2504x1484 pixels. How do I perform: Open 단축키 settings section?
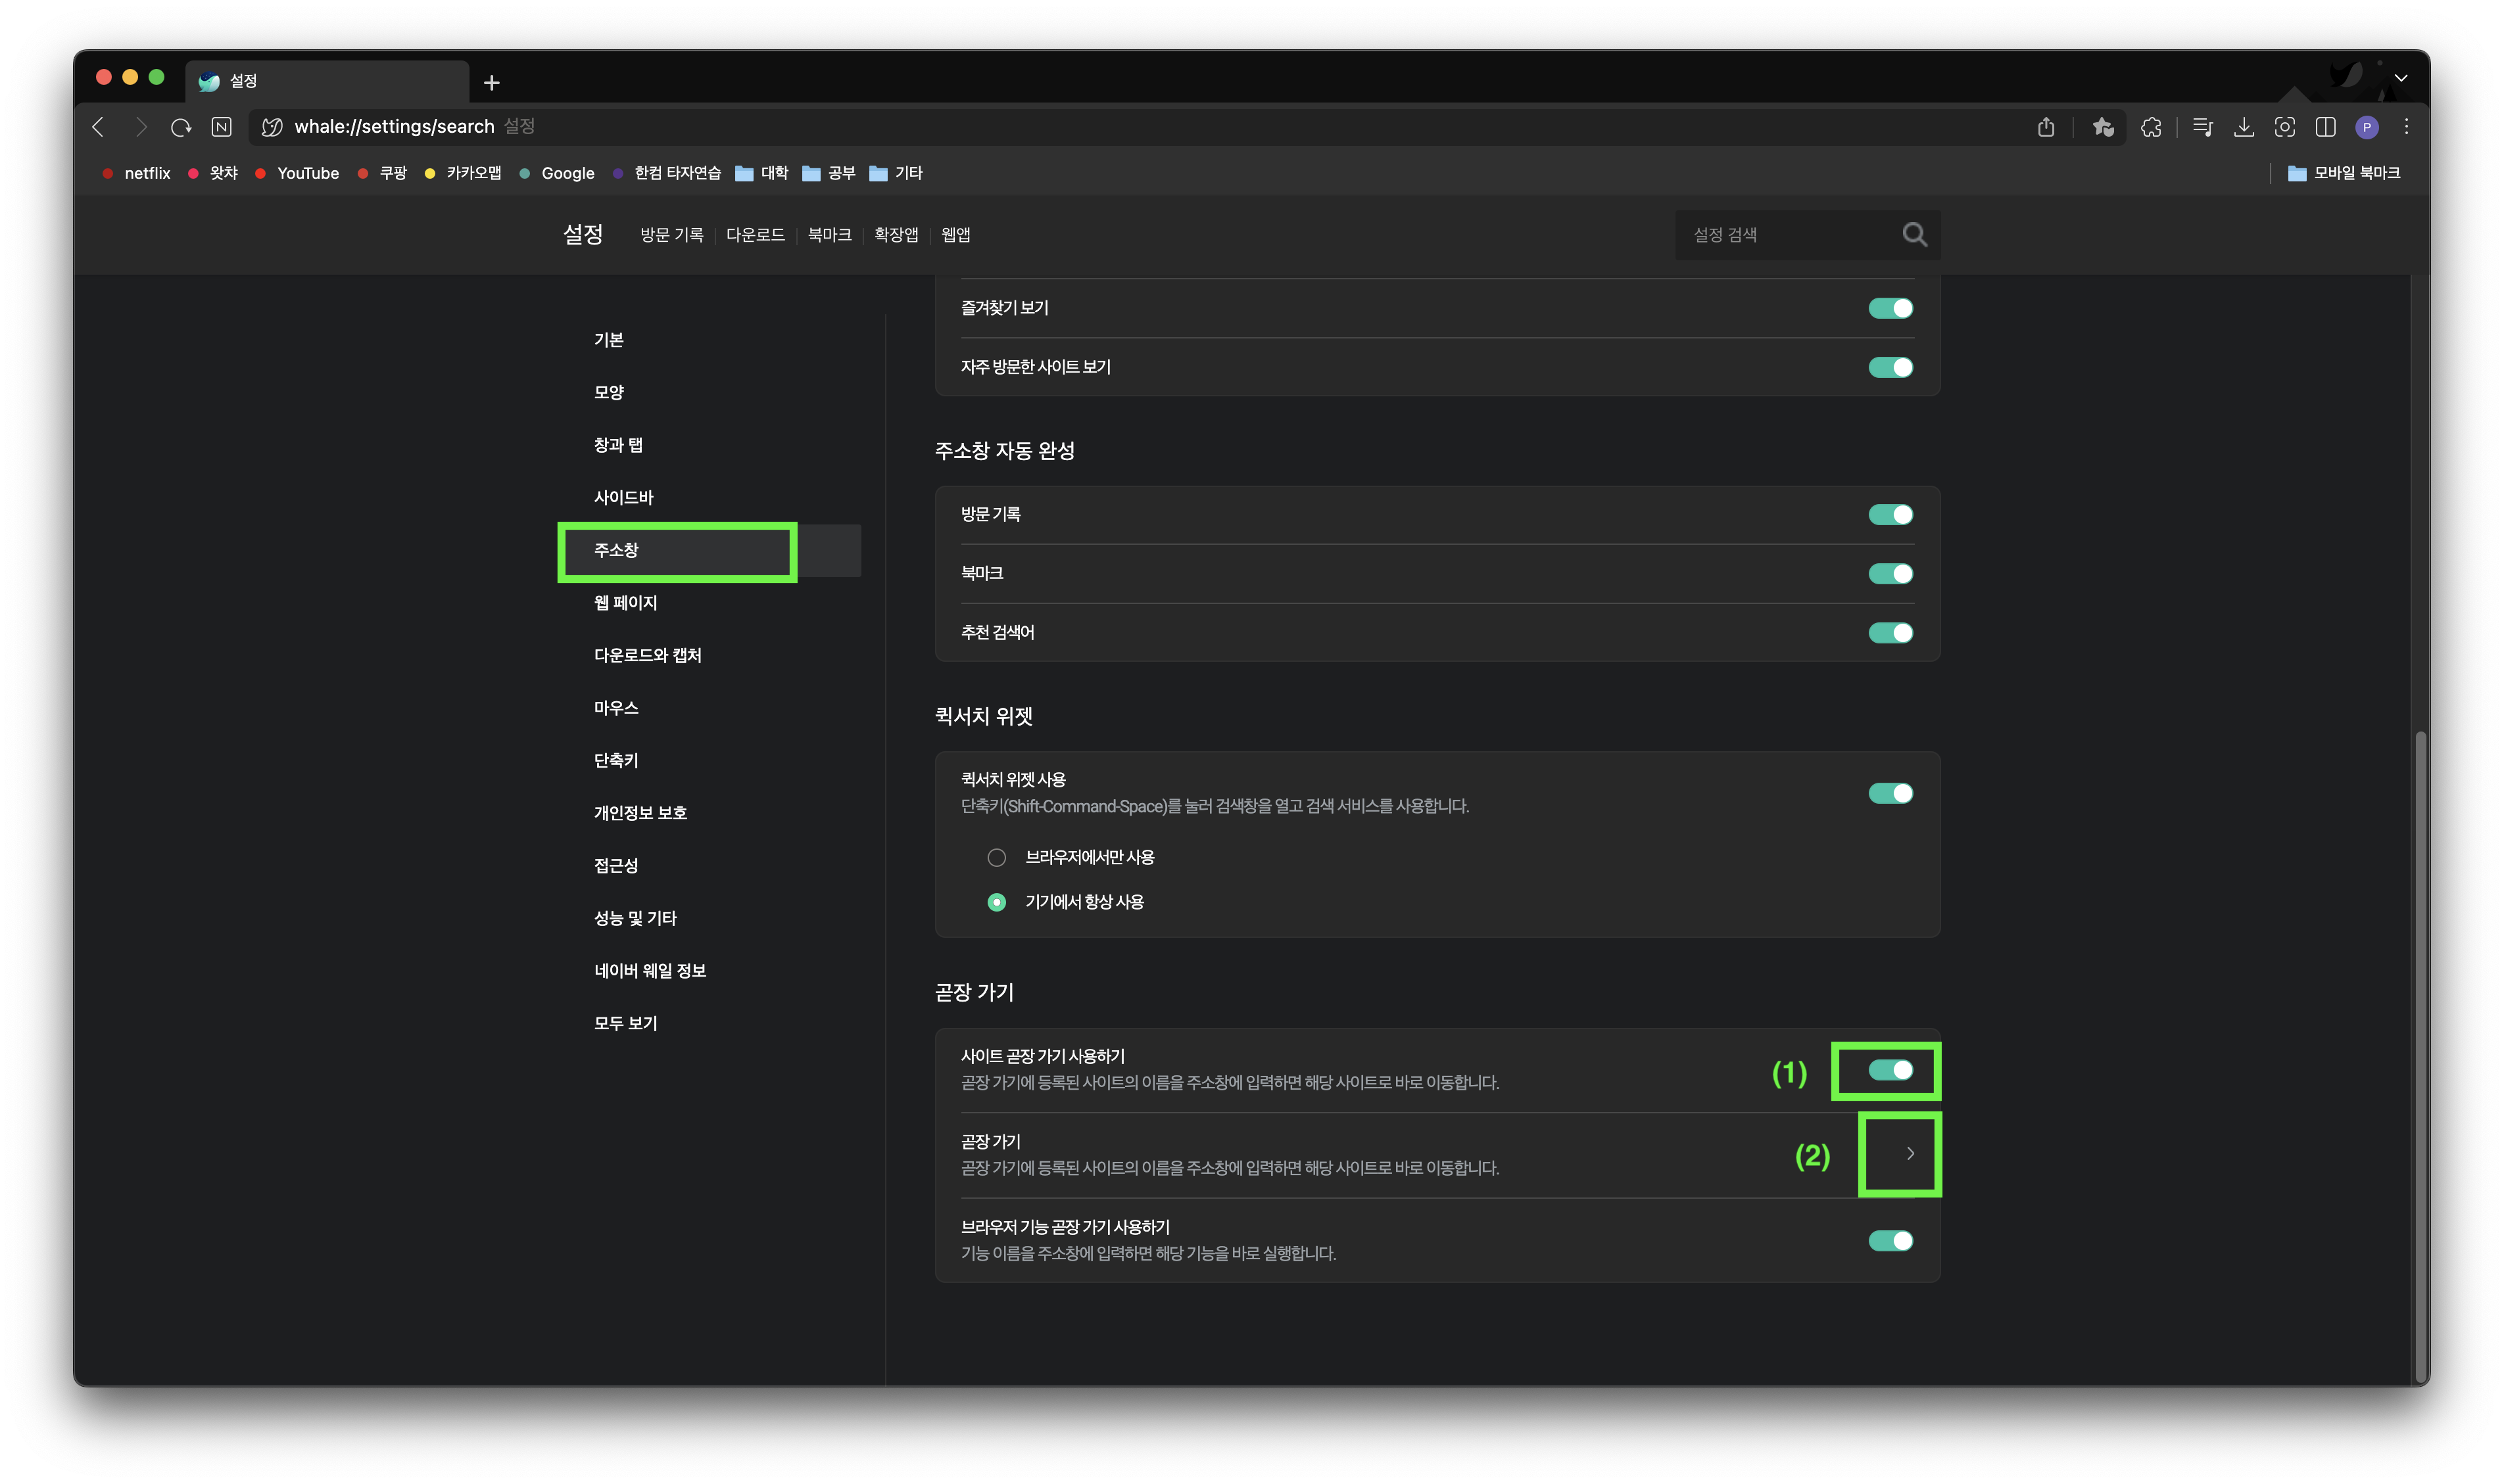[615, 760]
